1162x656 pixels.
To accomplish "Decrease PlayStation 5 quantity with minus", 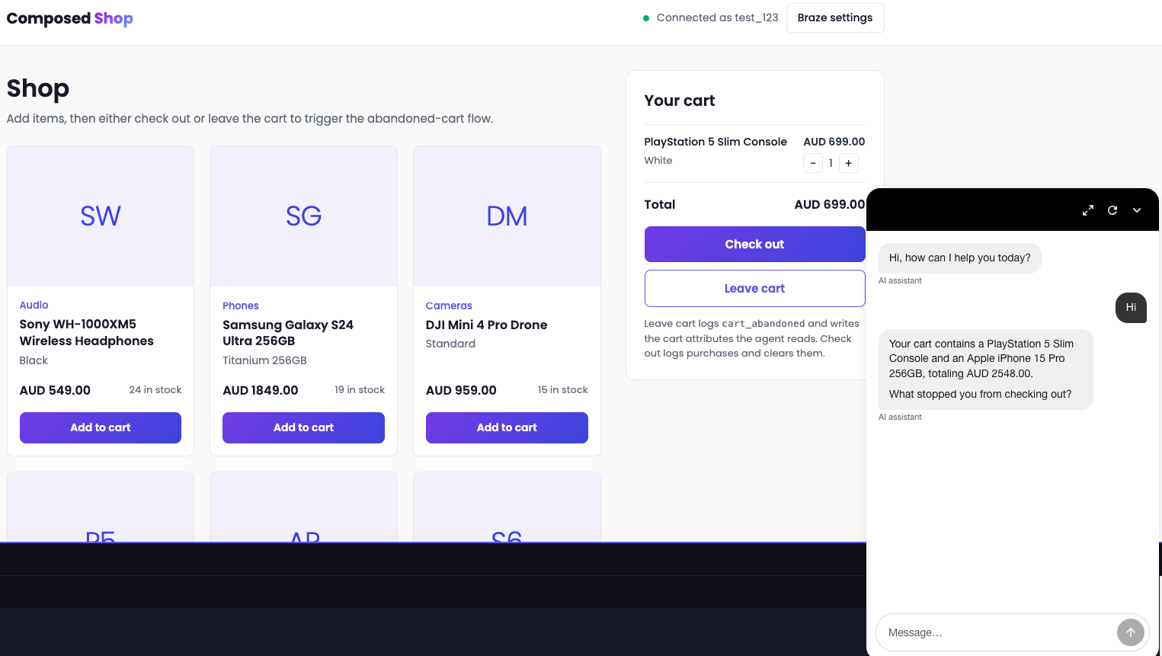I will pos(813,163).
